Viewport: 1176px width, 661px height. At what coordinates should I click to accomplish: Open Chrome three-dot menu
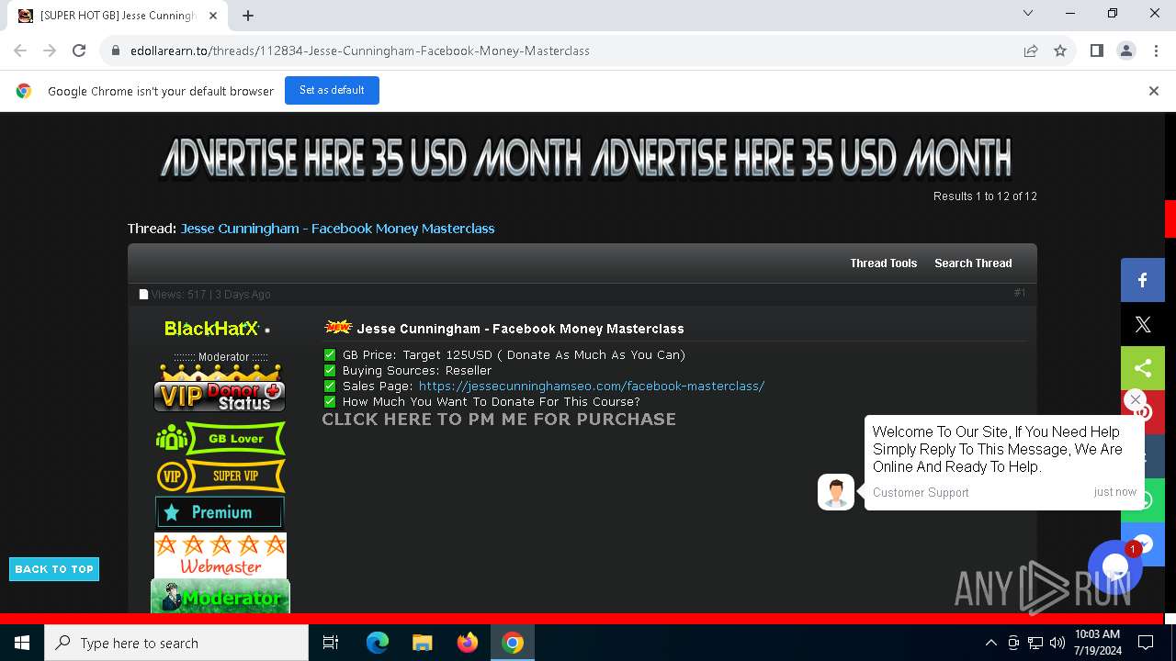(1155, 50)
